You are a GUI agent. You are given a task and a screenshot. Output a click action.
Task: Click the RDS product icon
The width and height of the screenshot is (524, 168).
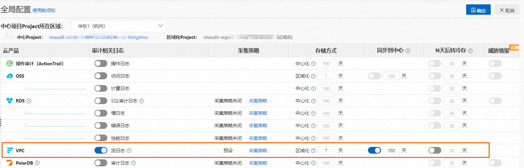point(10,100)
